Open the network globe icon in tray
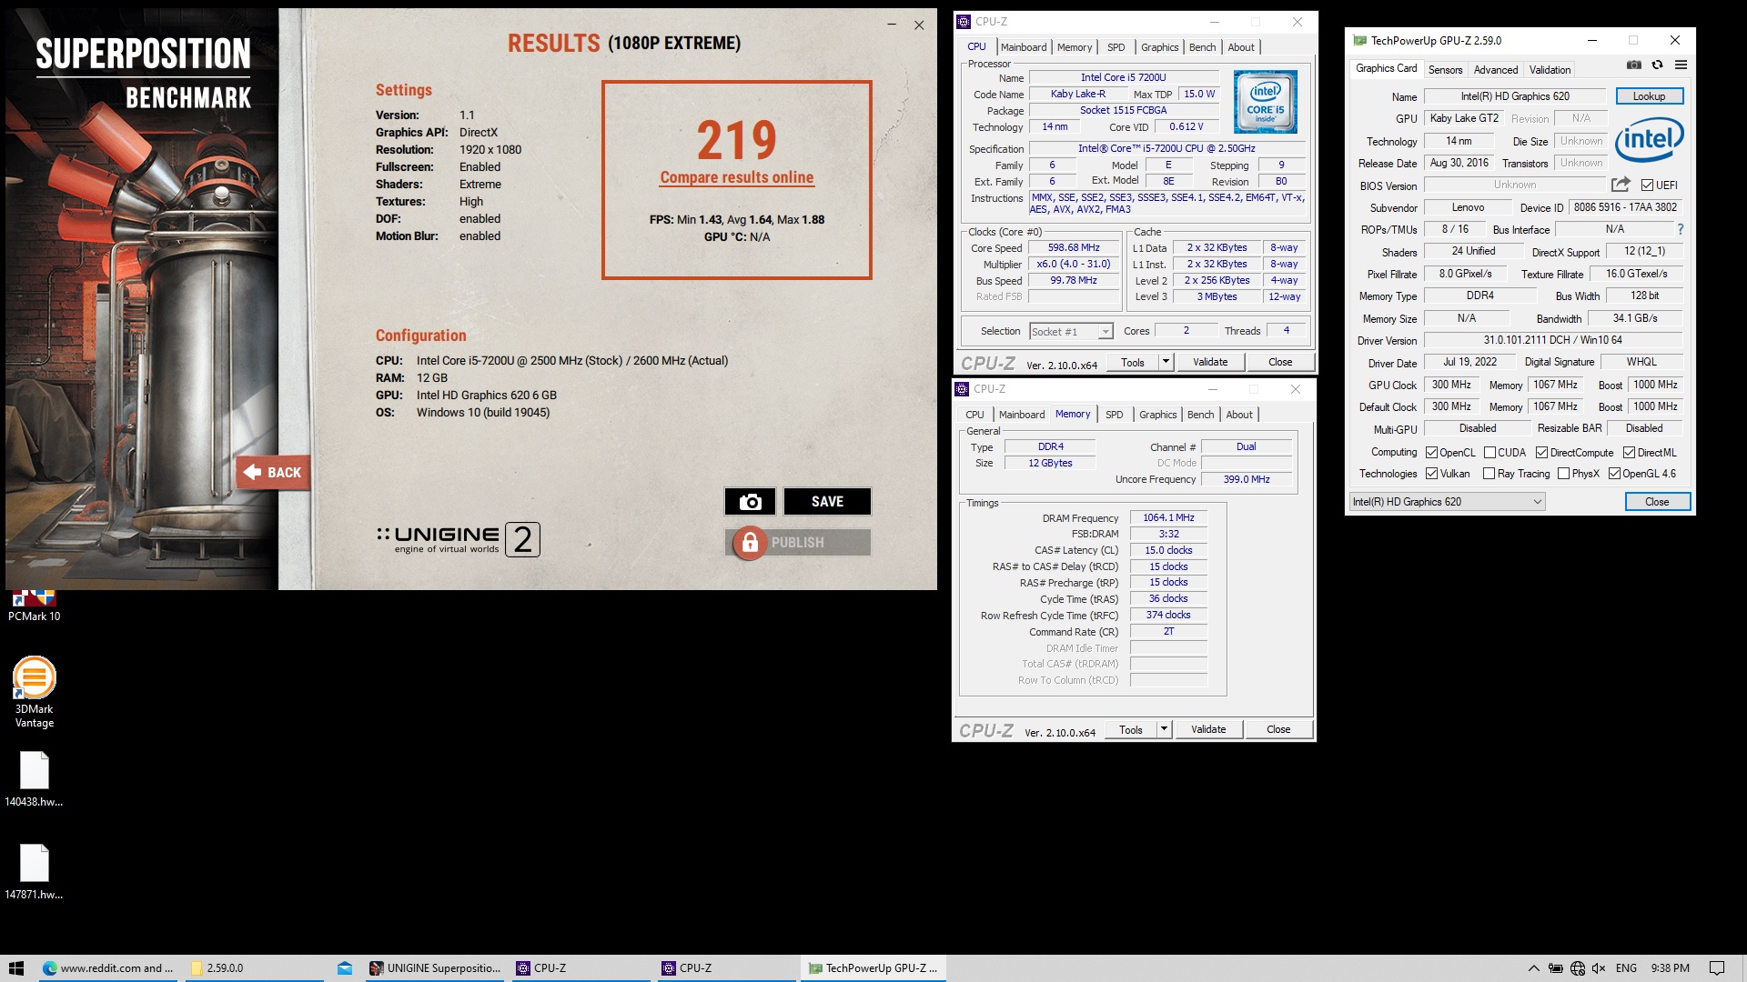 click(x=1577, y=968)
